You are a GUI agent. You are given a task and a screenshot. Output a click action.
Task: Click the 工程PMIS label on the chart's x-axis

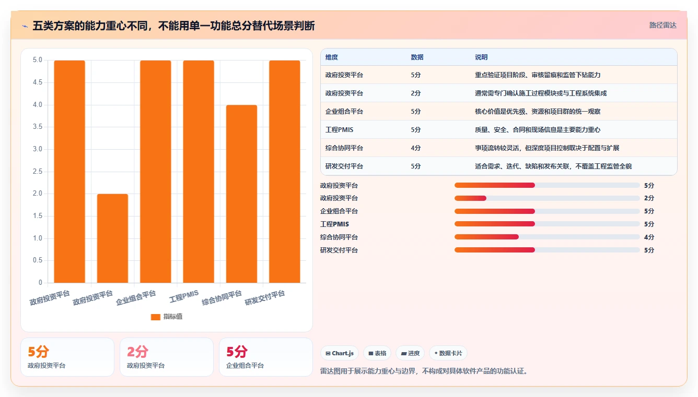[184, 296]
